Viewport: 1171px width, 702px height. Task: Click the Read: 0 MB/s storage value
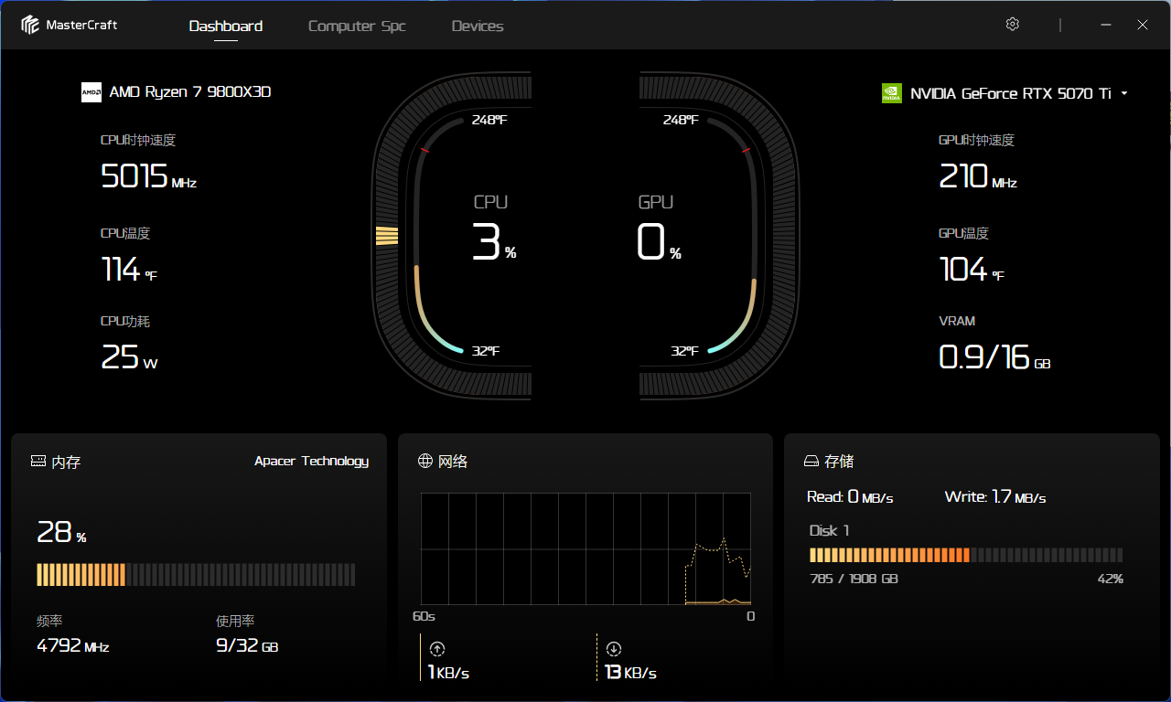coord(850,497)
